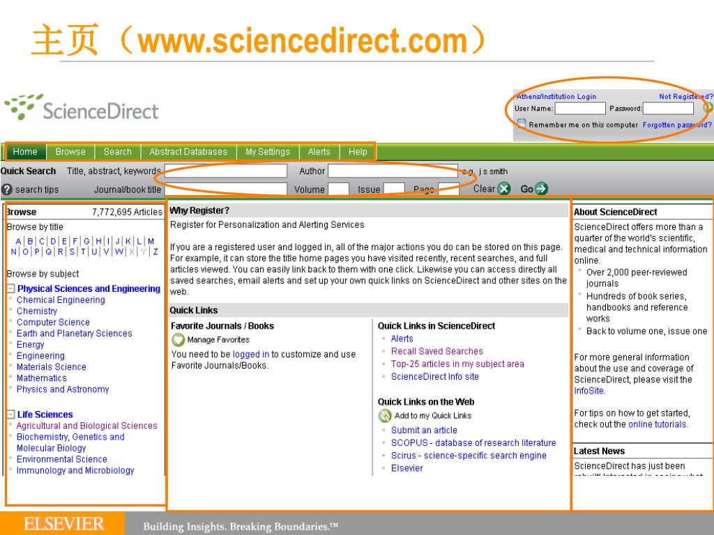Open Top-25 articles in my subject area
The width and height of the screenshot is (714, 535).
[x=457, y=364]
